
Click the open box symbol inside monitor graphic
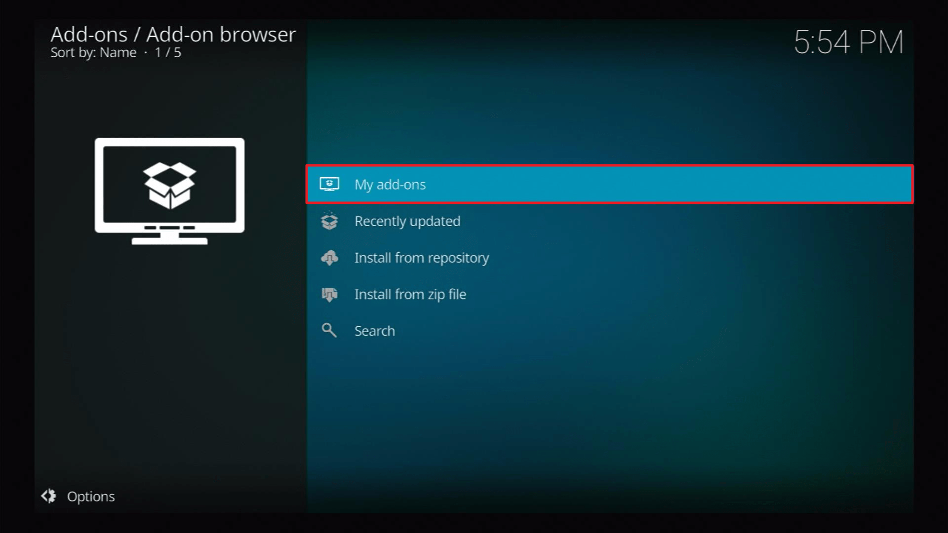click(169, 185)
